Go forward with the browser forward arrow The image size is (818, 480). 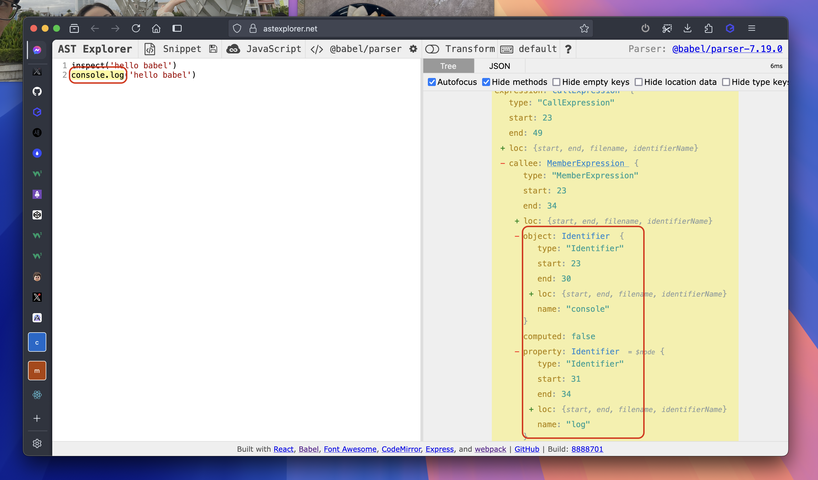(x=115, y=29)
